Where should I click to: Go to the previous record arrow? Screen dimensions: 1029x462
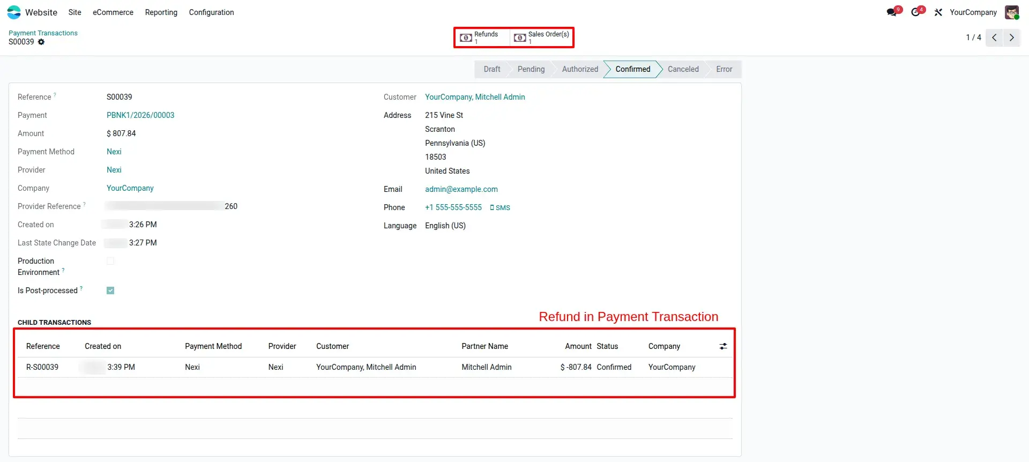coord(994,38)
